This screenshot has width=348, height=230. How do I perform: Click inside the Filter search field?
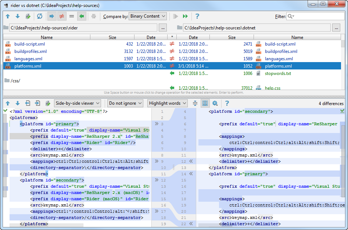point(315,16)
